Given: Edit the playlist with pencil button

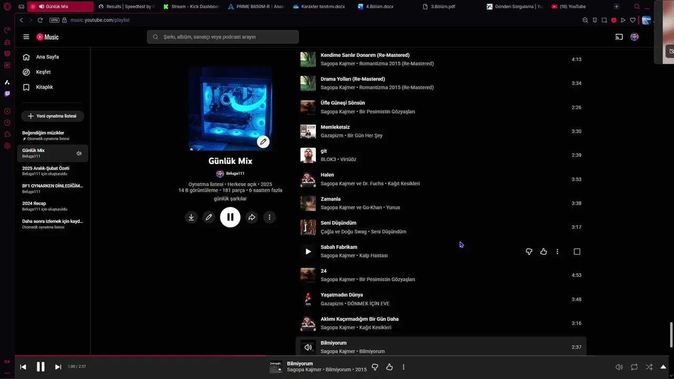Looking at the screenshot, I should [x=209, y=217].
